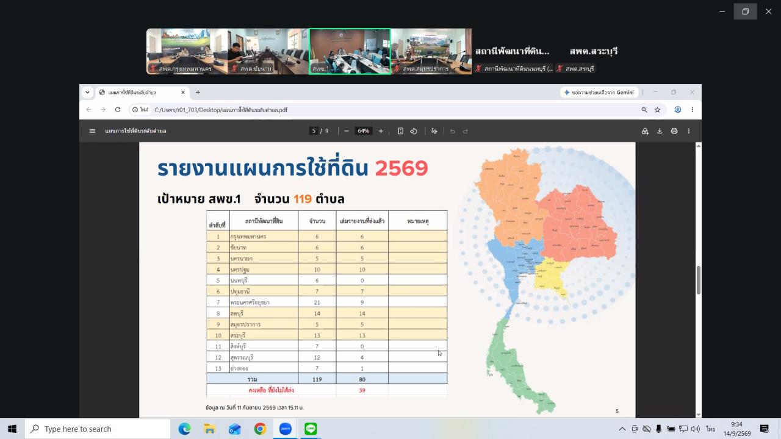Select the สพด.ชัยนาท video thumbnail
The width and height of the screenshot is (781, 439).
point(268,51)
